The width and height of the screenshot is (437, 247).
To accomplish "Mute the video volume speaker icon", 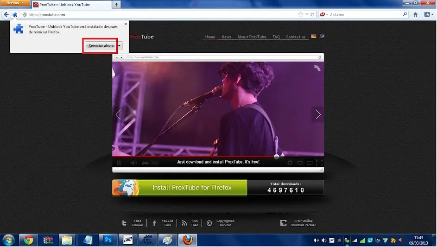I will point(134,163).
